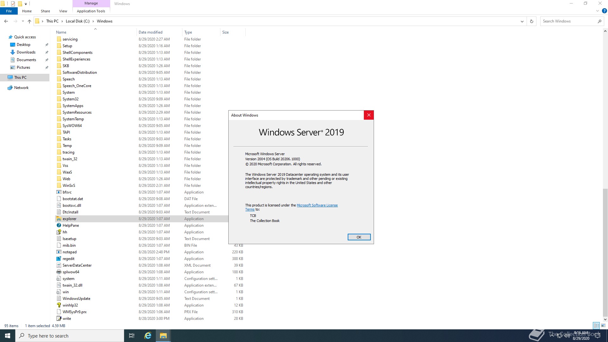Select the bootsvc.dll file icon
Viewport: 608px width, 342px height.
pyautogui.click(x=59, y=206)
